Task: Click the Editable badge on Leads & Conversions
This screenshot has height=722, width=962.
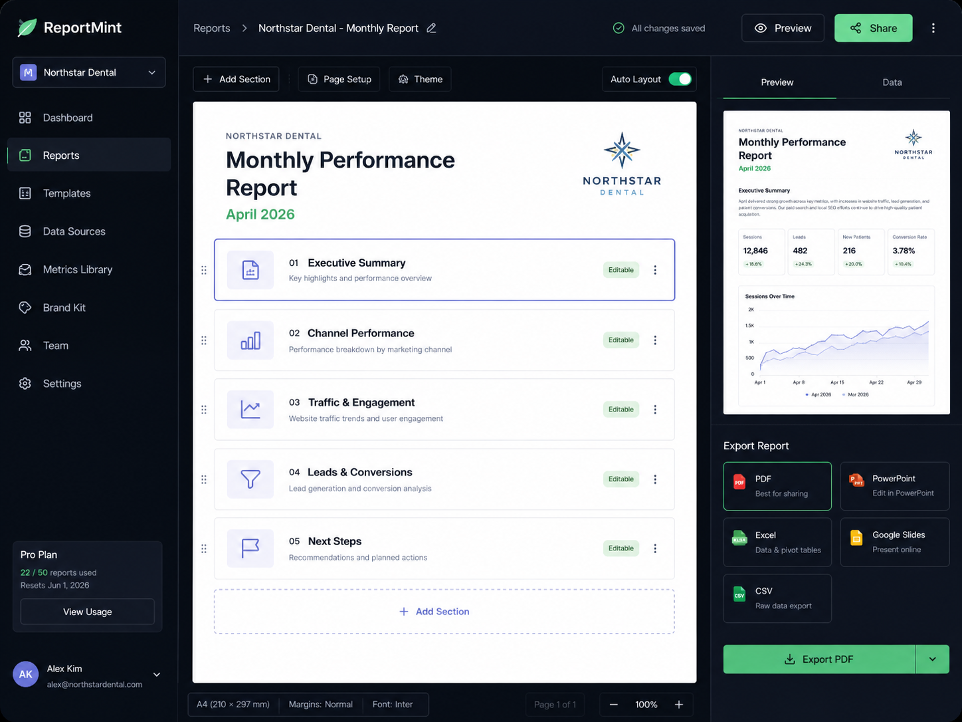Action: [621, 479]
